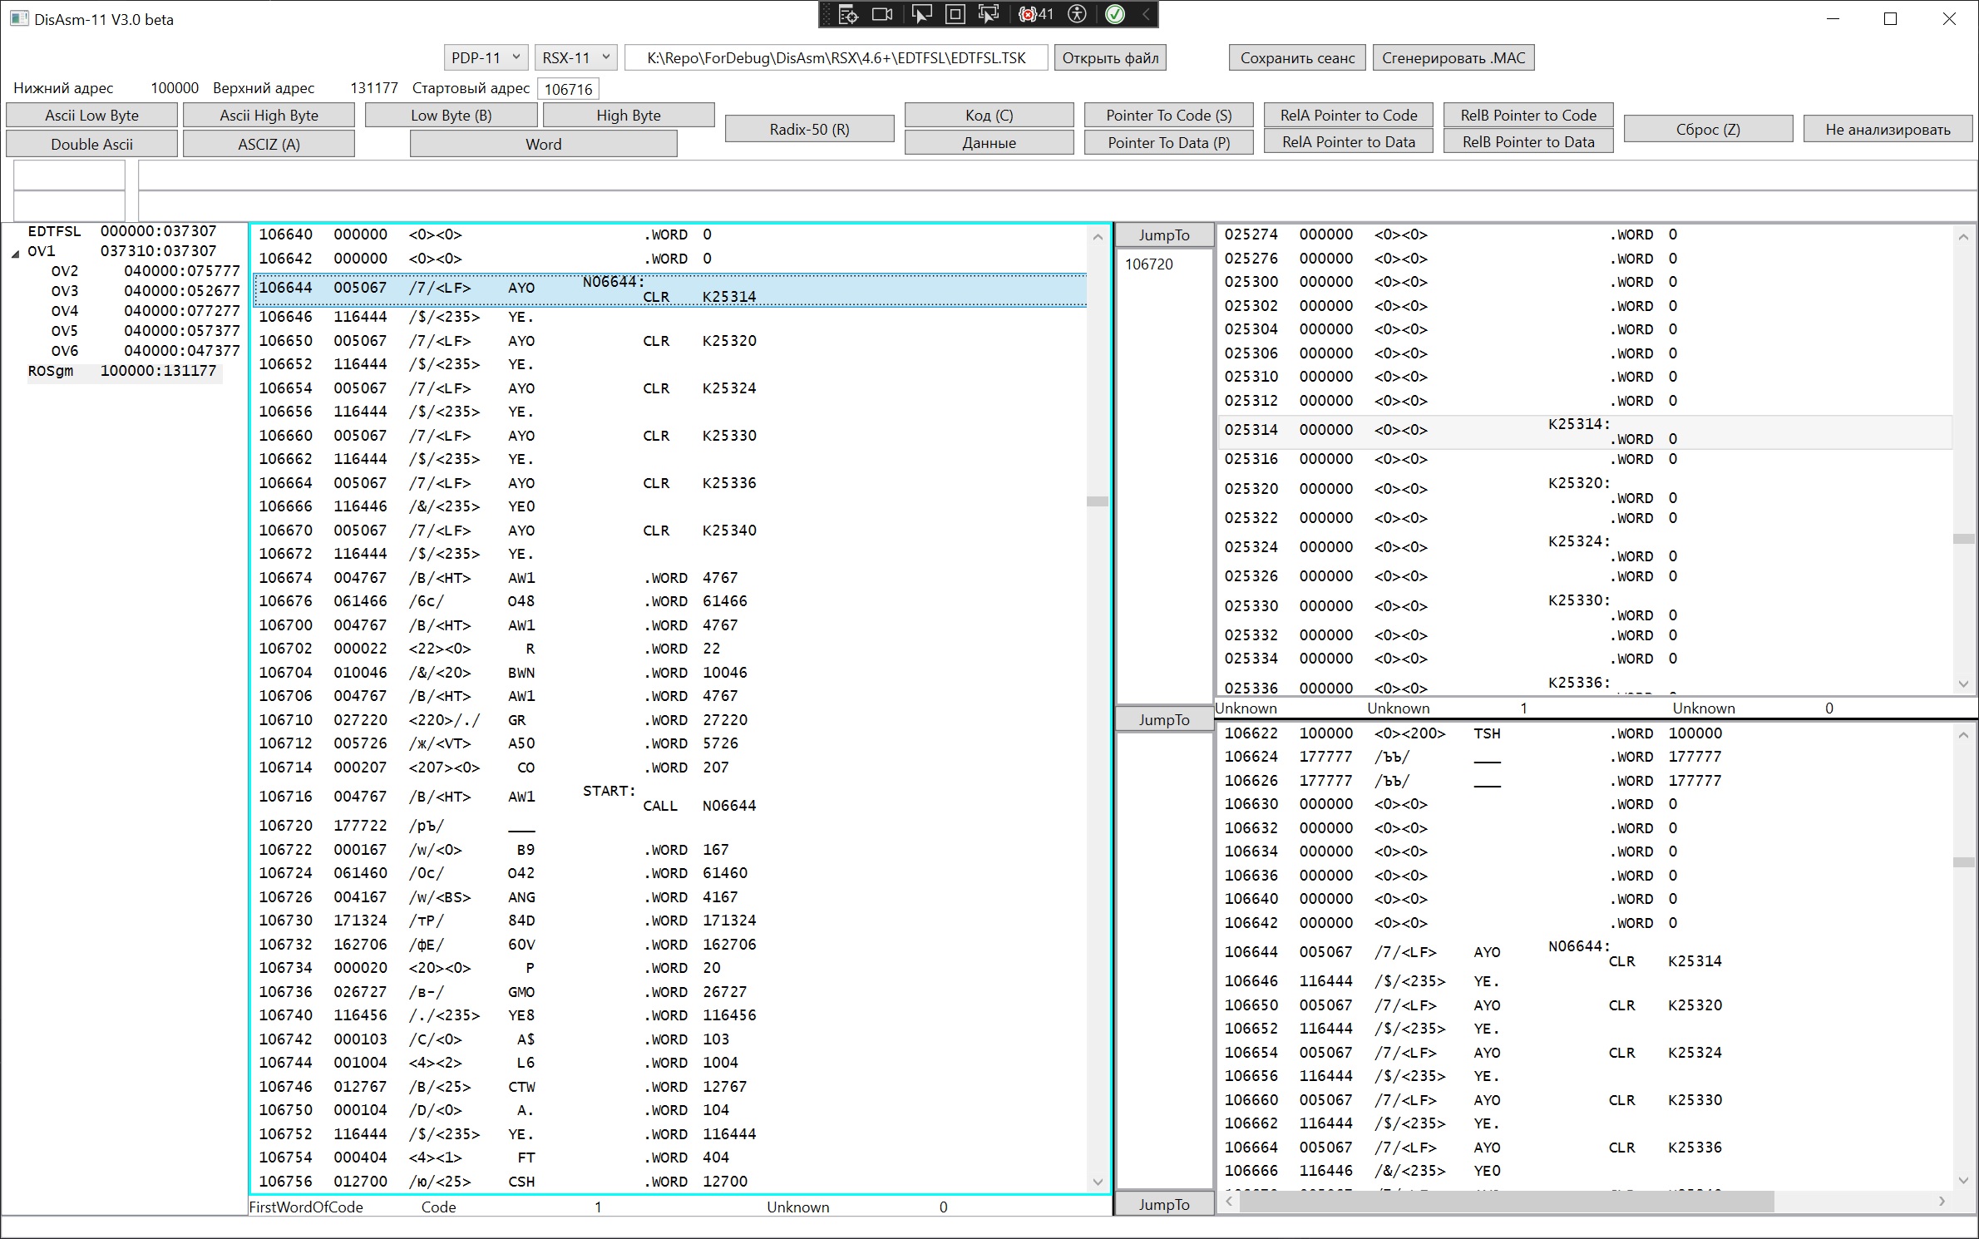The image size is (1979, 1239).
Task: Activate the Select Element cursor icon
Action: (x=921, y=14)
